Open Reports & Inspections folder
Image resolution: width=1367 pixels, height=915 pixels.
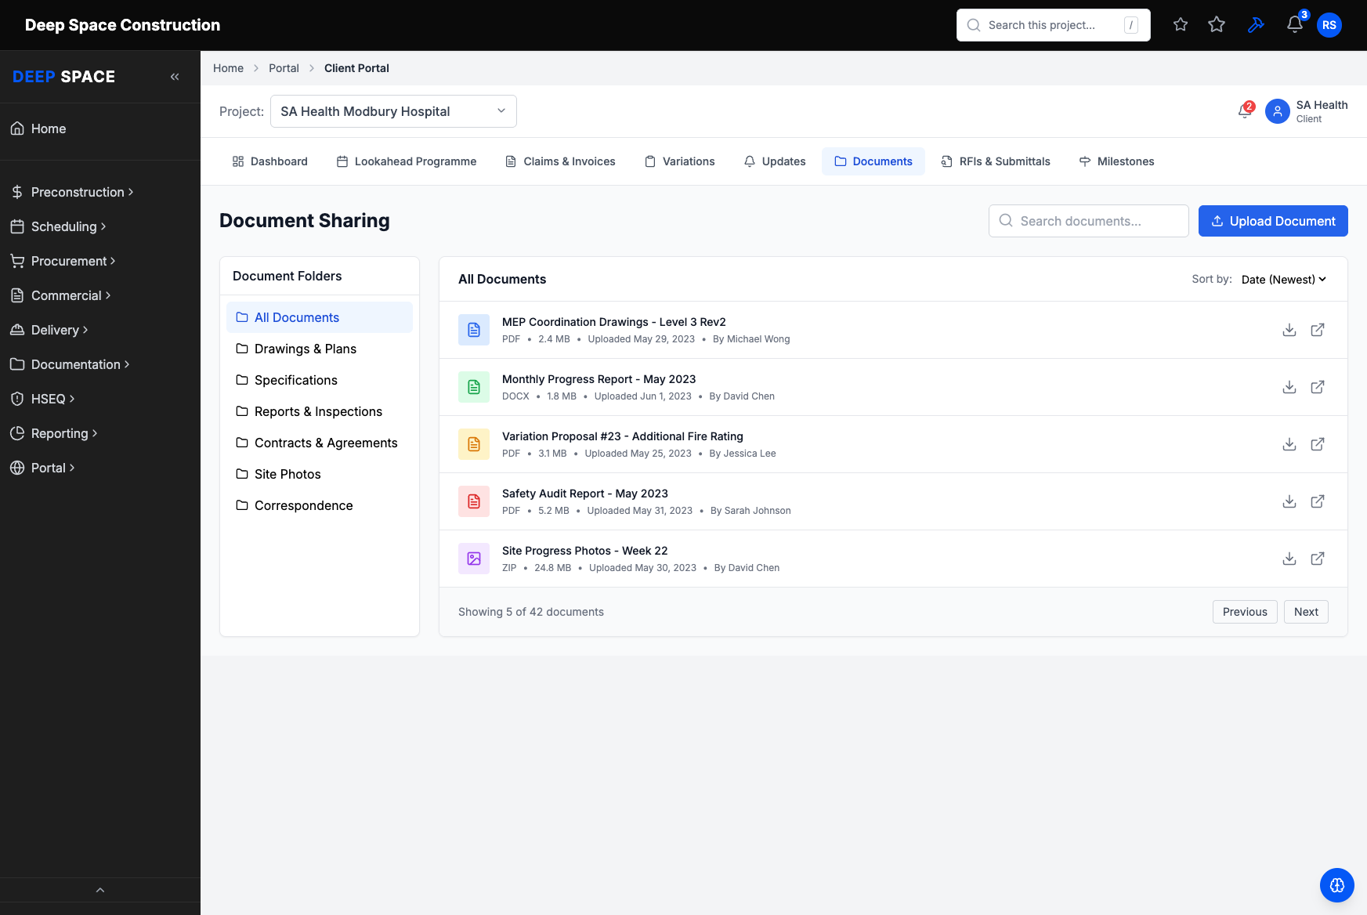[x=320, y=411]
